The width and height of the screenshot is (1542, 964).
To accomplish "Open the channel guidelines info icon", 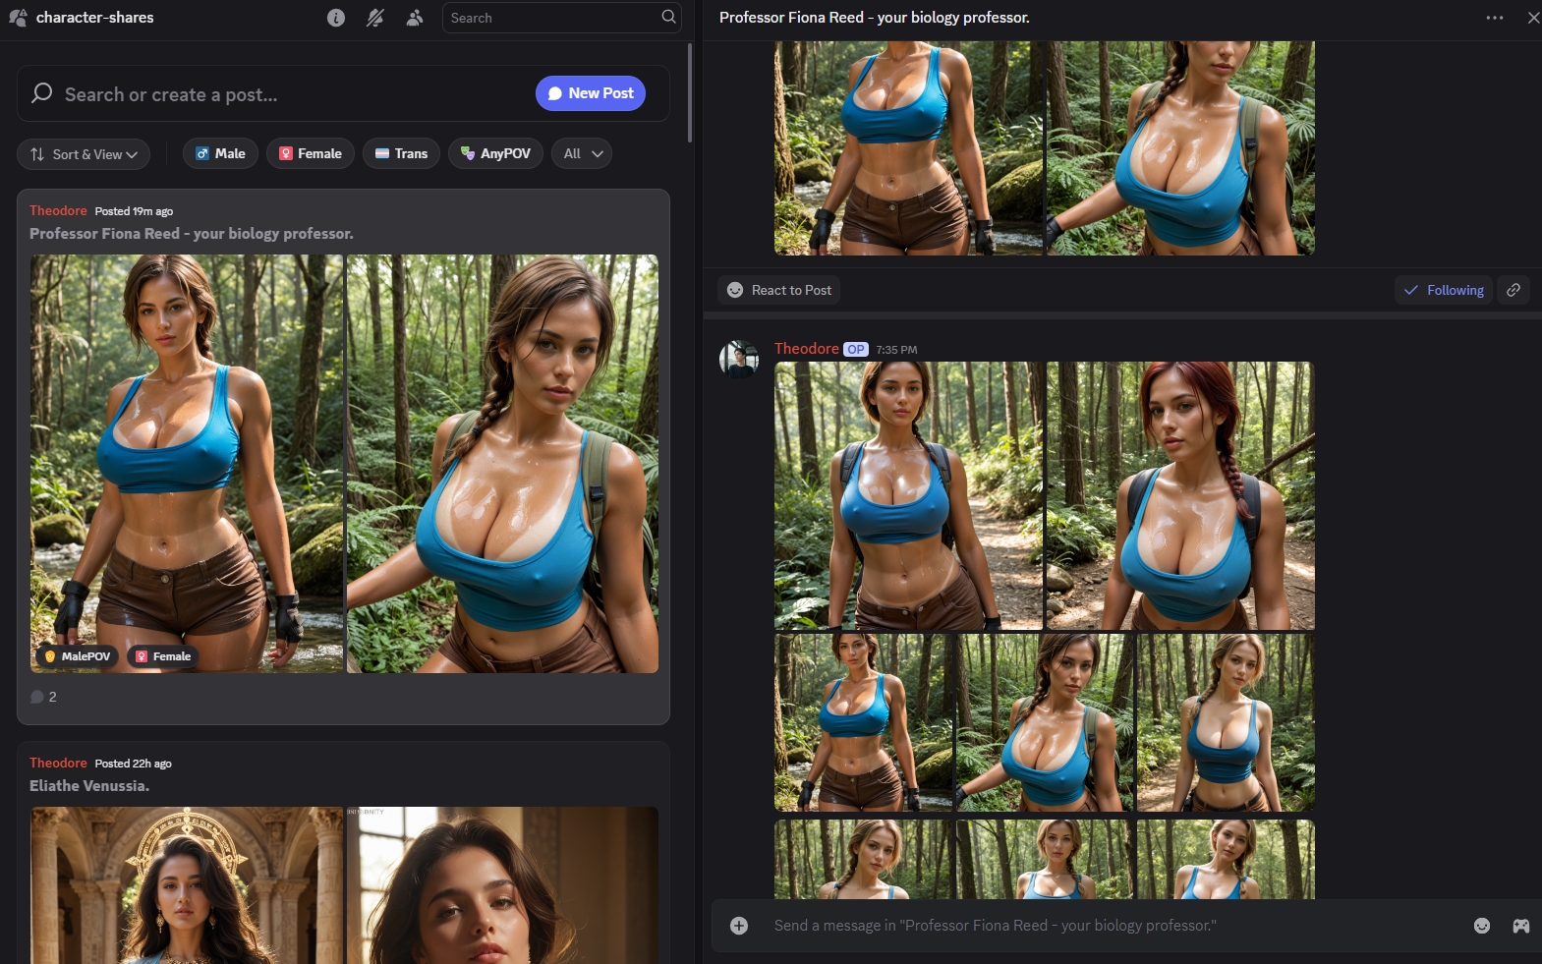I will click(336, 18).
